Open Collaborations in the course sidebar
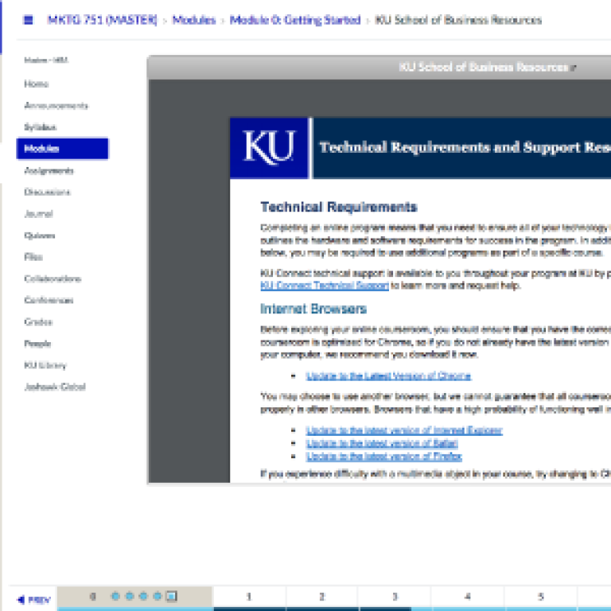The width and height of the screenshot is (611, 611). point(53,278)
